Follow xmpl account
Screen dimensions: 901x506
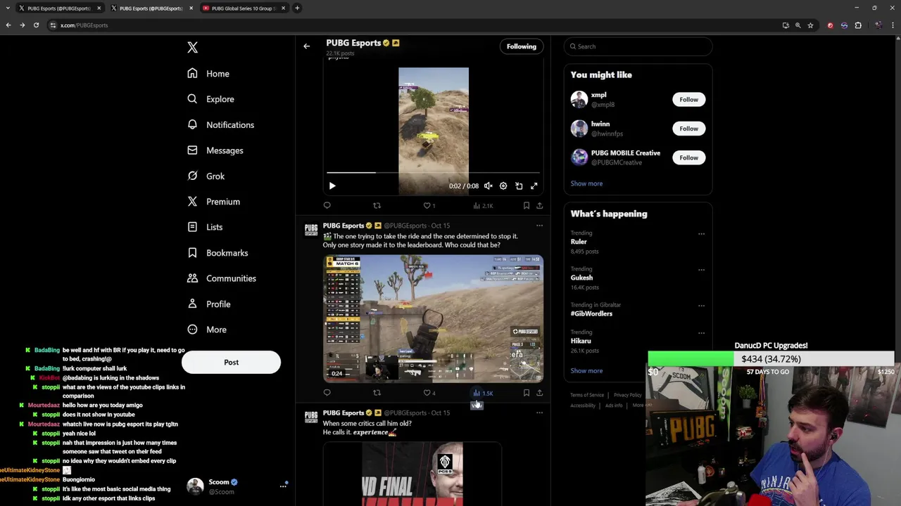tap(688, 99)
